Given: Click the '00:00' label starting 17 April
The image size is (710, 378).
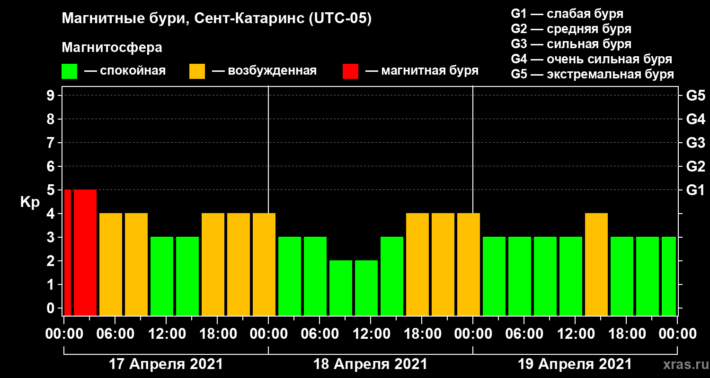Looking at the screenshot, I should [x=63, y=334].
